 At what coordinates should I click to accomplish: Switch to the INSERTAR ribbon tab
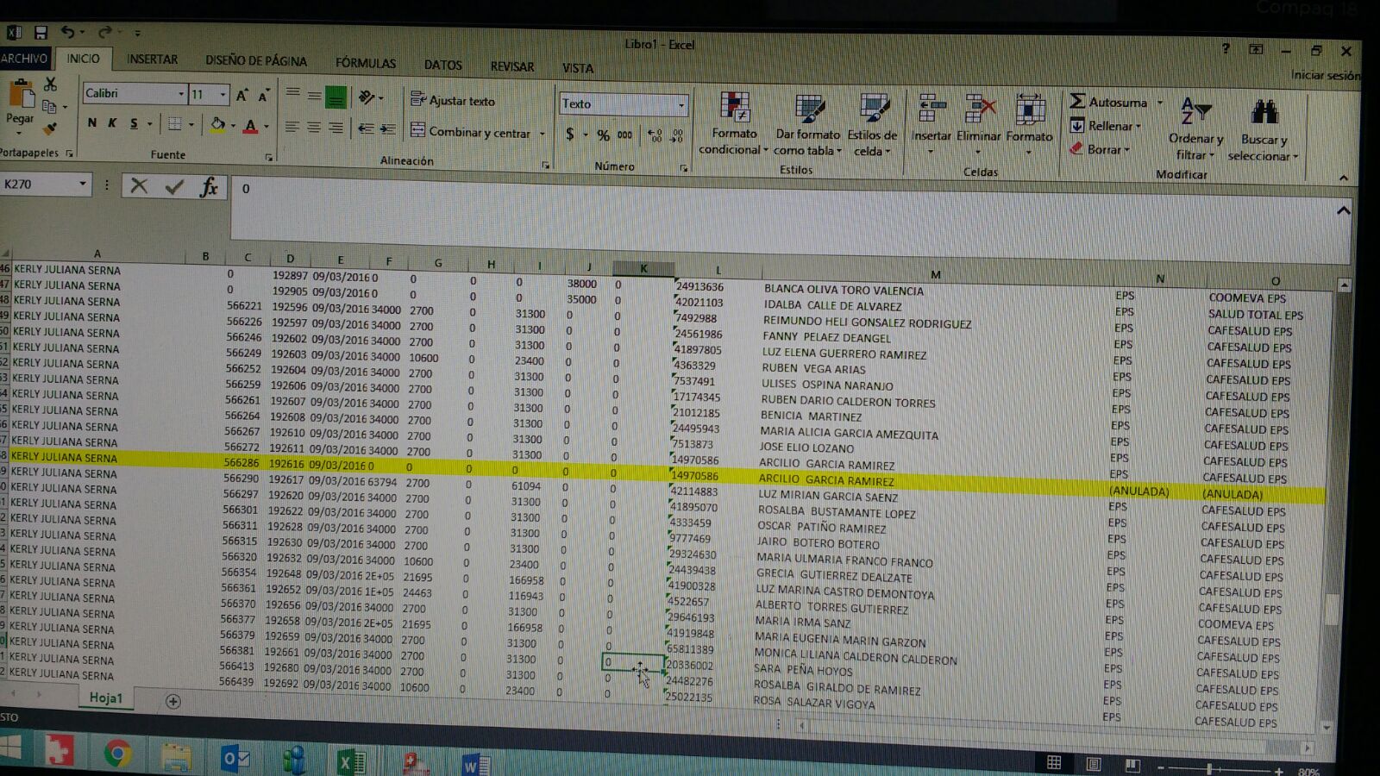tap(152, 59)
